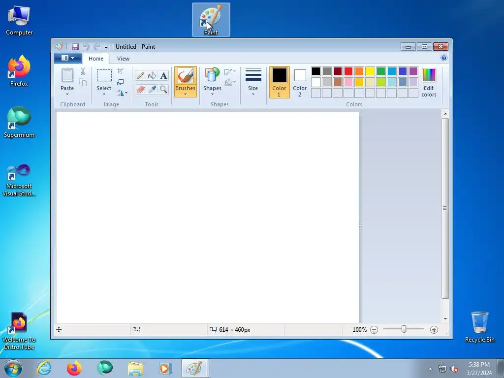Select the Fill with color bucket tool
Viewport: 504px width, 378px height.
(x=152, y=76)
